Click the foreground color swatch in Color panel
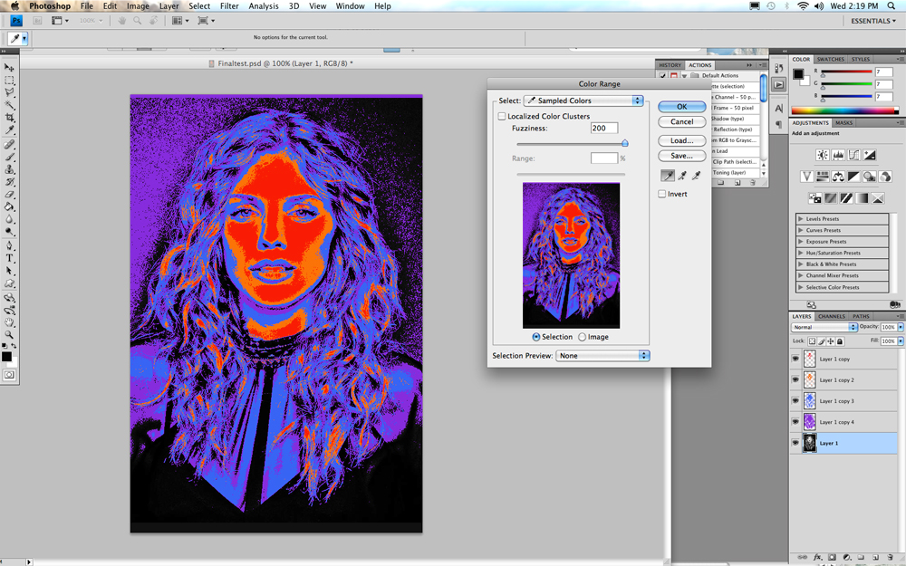This screenshot has height=566, width=906. [798, 73]
